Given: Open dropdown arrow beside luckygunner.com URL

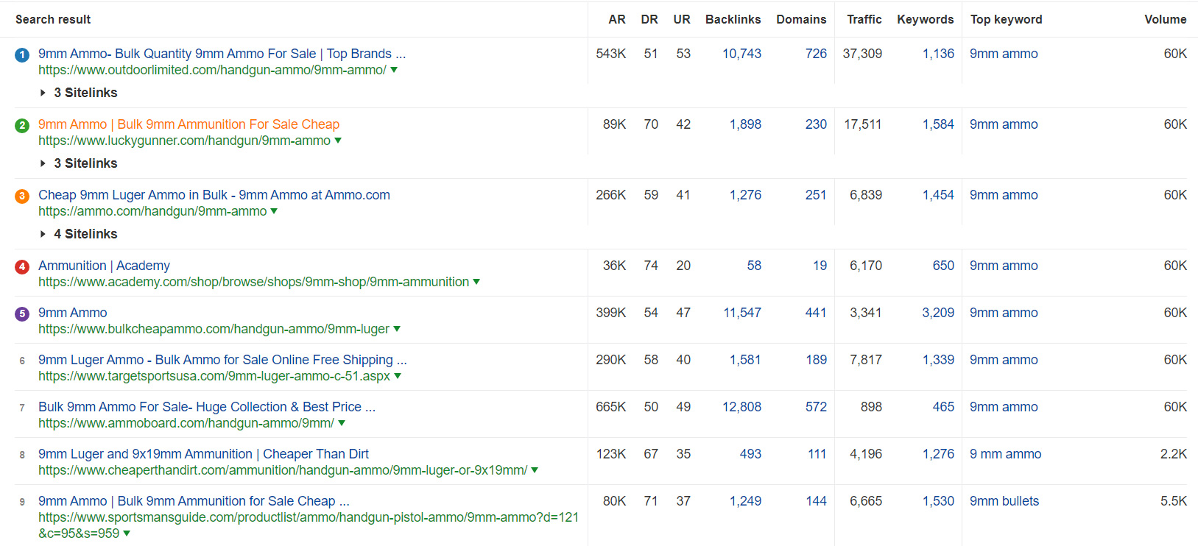Looking at the screenshot, I should 338,141.
